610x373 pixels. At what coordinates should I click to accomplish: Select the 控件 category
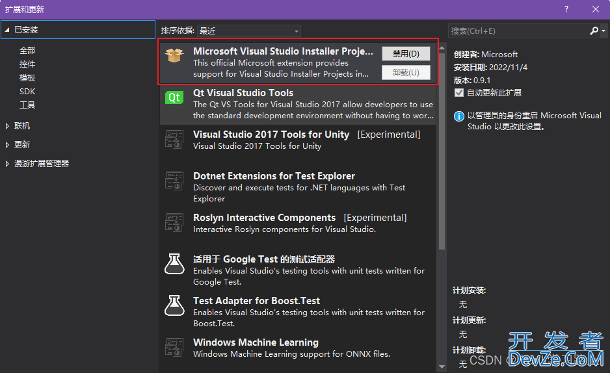tap(27, 64)
